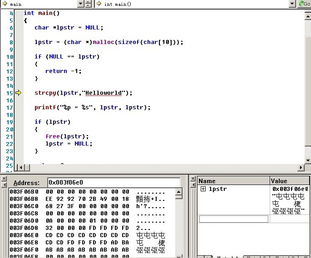This screenshot has height=258, width=311.
Task: Open the 'int main()' function dropdown
Action: coord(293,4)
